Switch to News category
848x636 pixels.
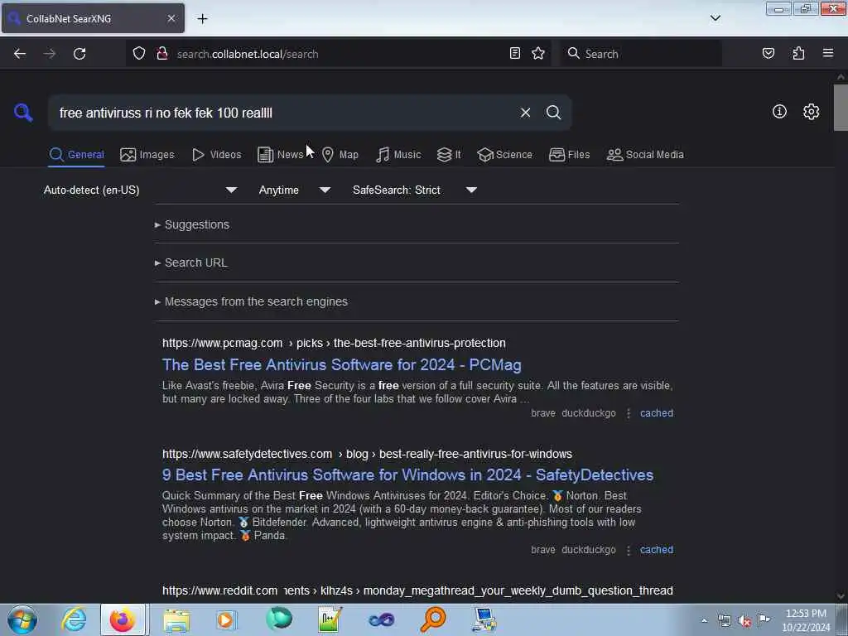(x=280, y=155)
